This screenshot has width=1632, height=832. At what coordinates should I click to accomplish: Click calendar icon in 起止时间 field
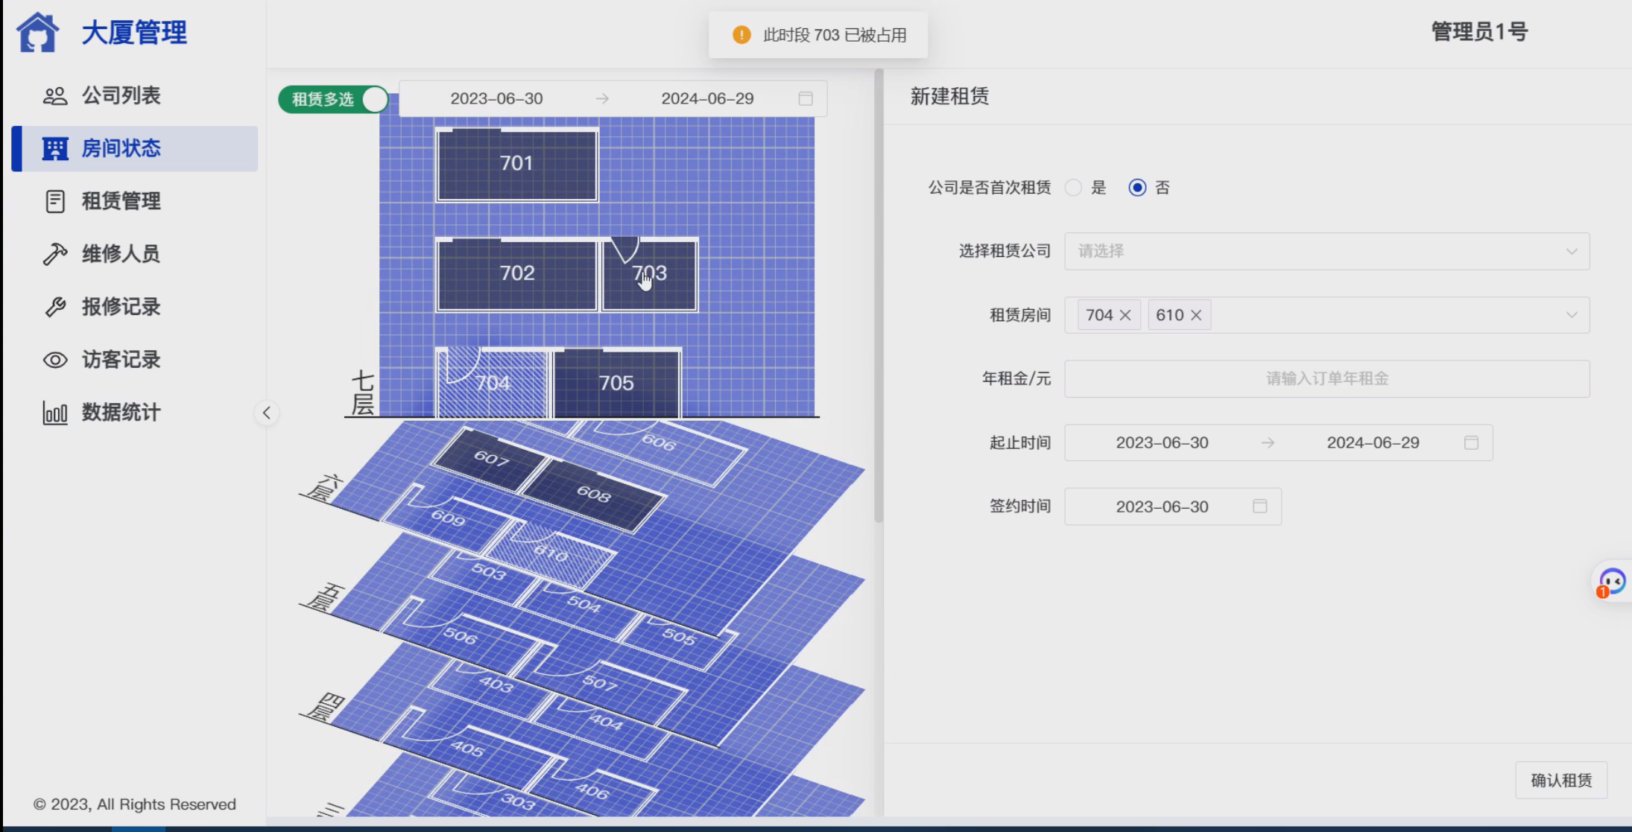click(x=1470, y=442)
